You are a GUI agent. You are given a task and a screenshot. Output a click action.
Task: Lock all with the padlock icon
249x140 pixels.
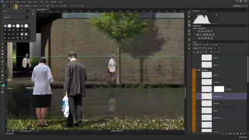click(x=206, y=52)
